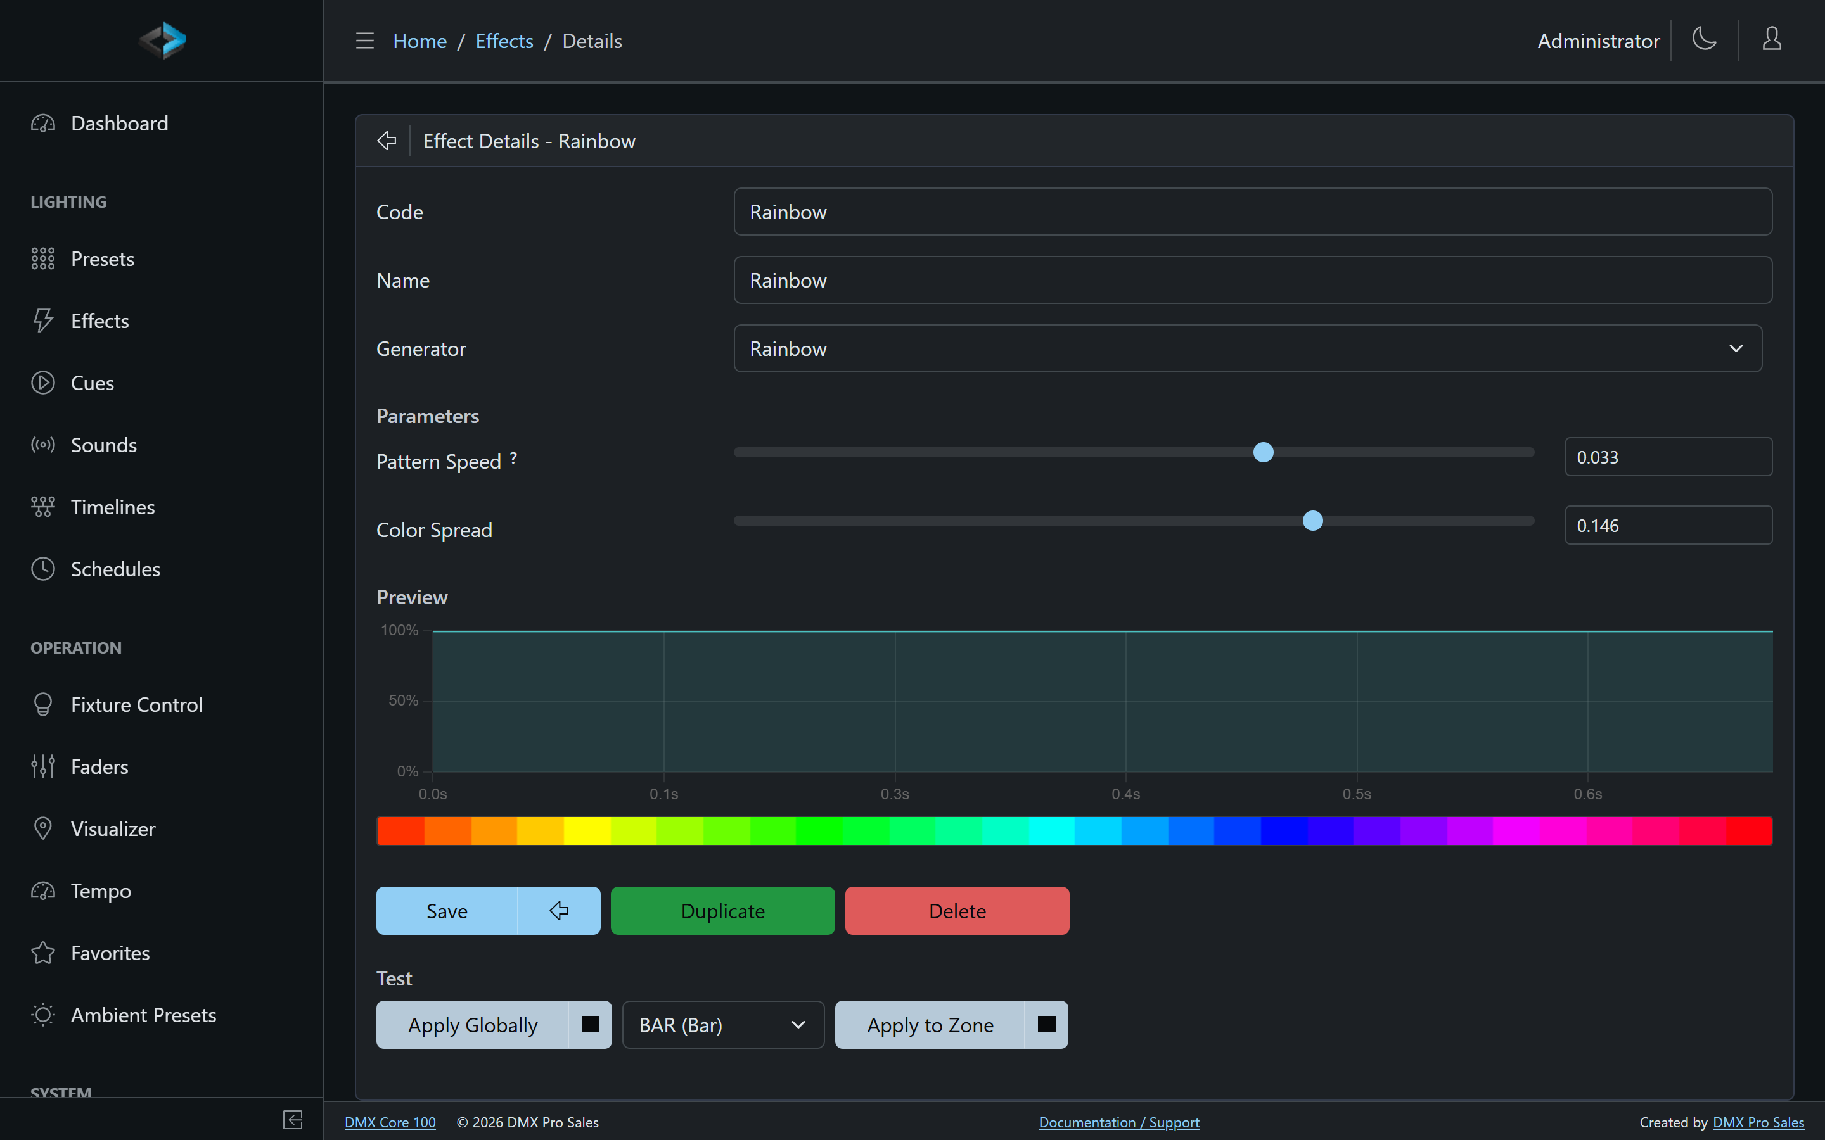The height and width of the screenshot is (1140, 1825).
Task: Click the Administrator label
Action: 1598,41
